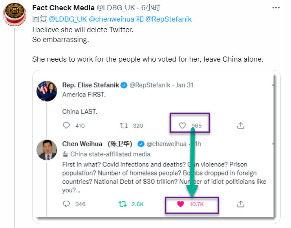
Task: Click the reply icon showing 346 comments
Action: tap(66, 204)
